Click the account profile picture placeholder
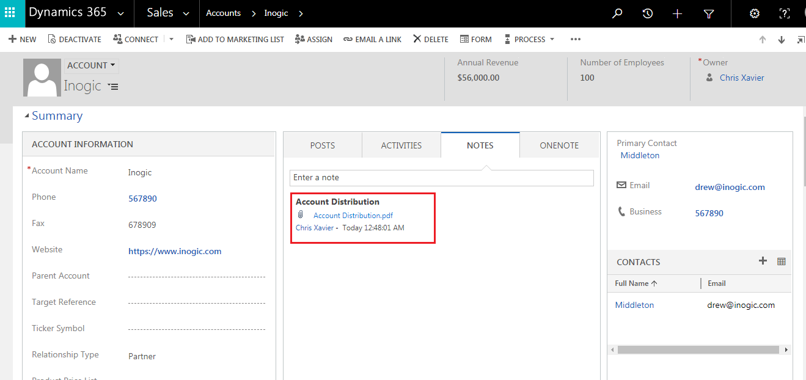The height and width of the screenshot is (380, 806). [42, 78]
